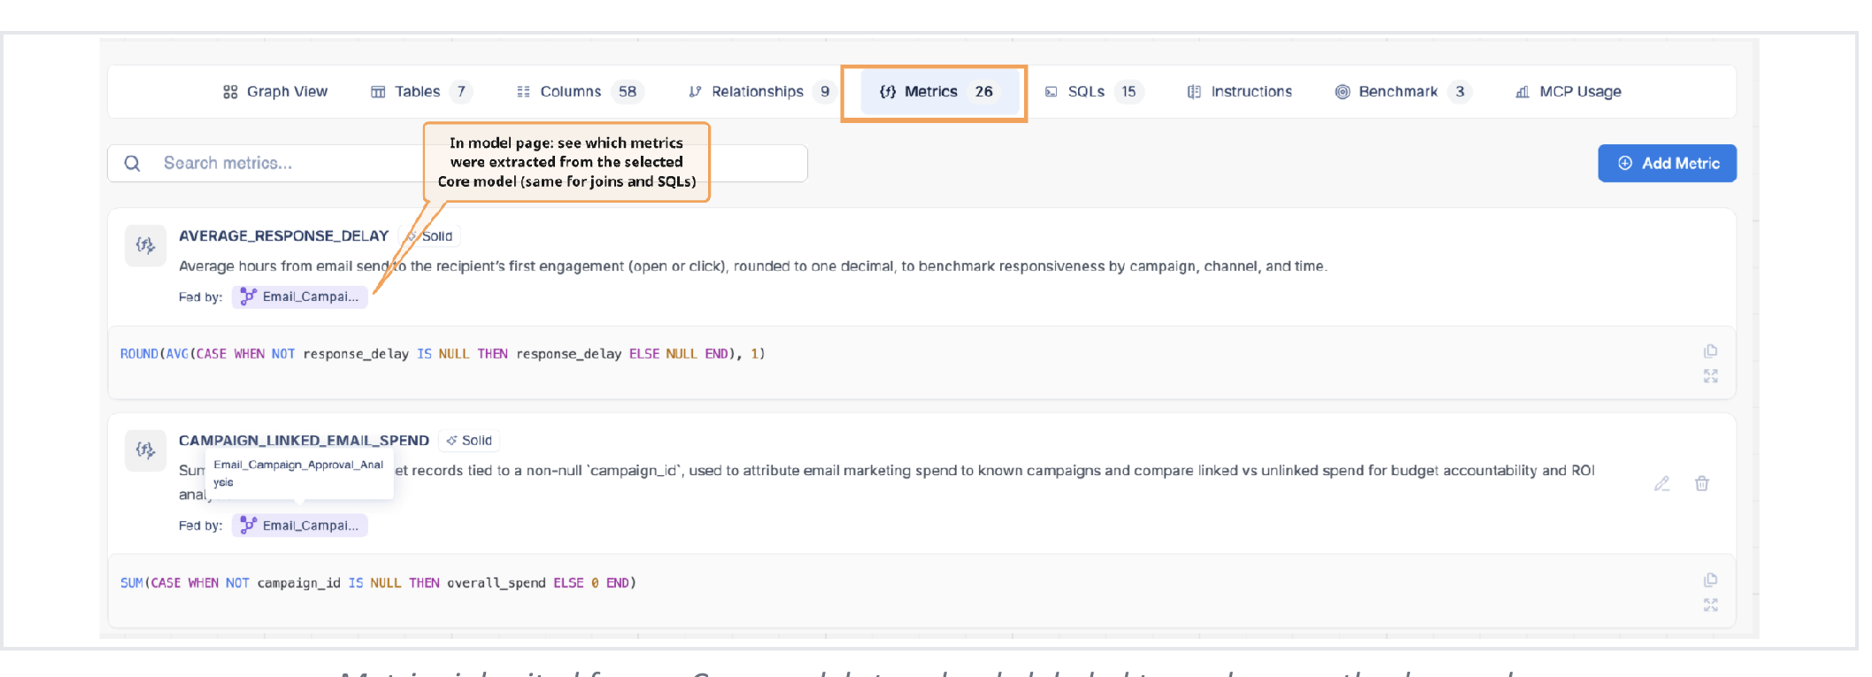Viewport: 1872px width, 677px height.
Task: Click the CAMPAIGN_LINKED_EMAIL_SPEND metric title
Action: click(x=304, y=441)
